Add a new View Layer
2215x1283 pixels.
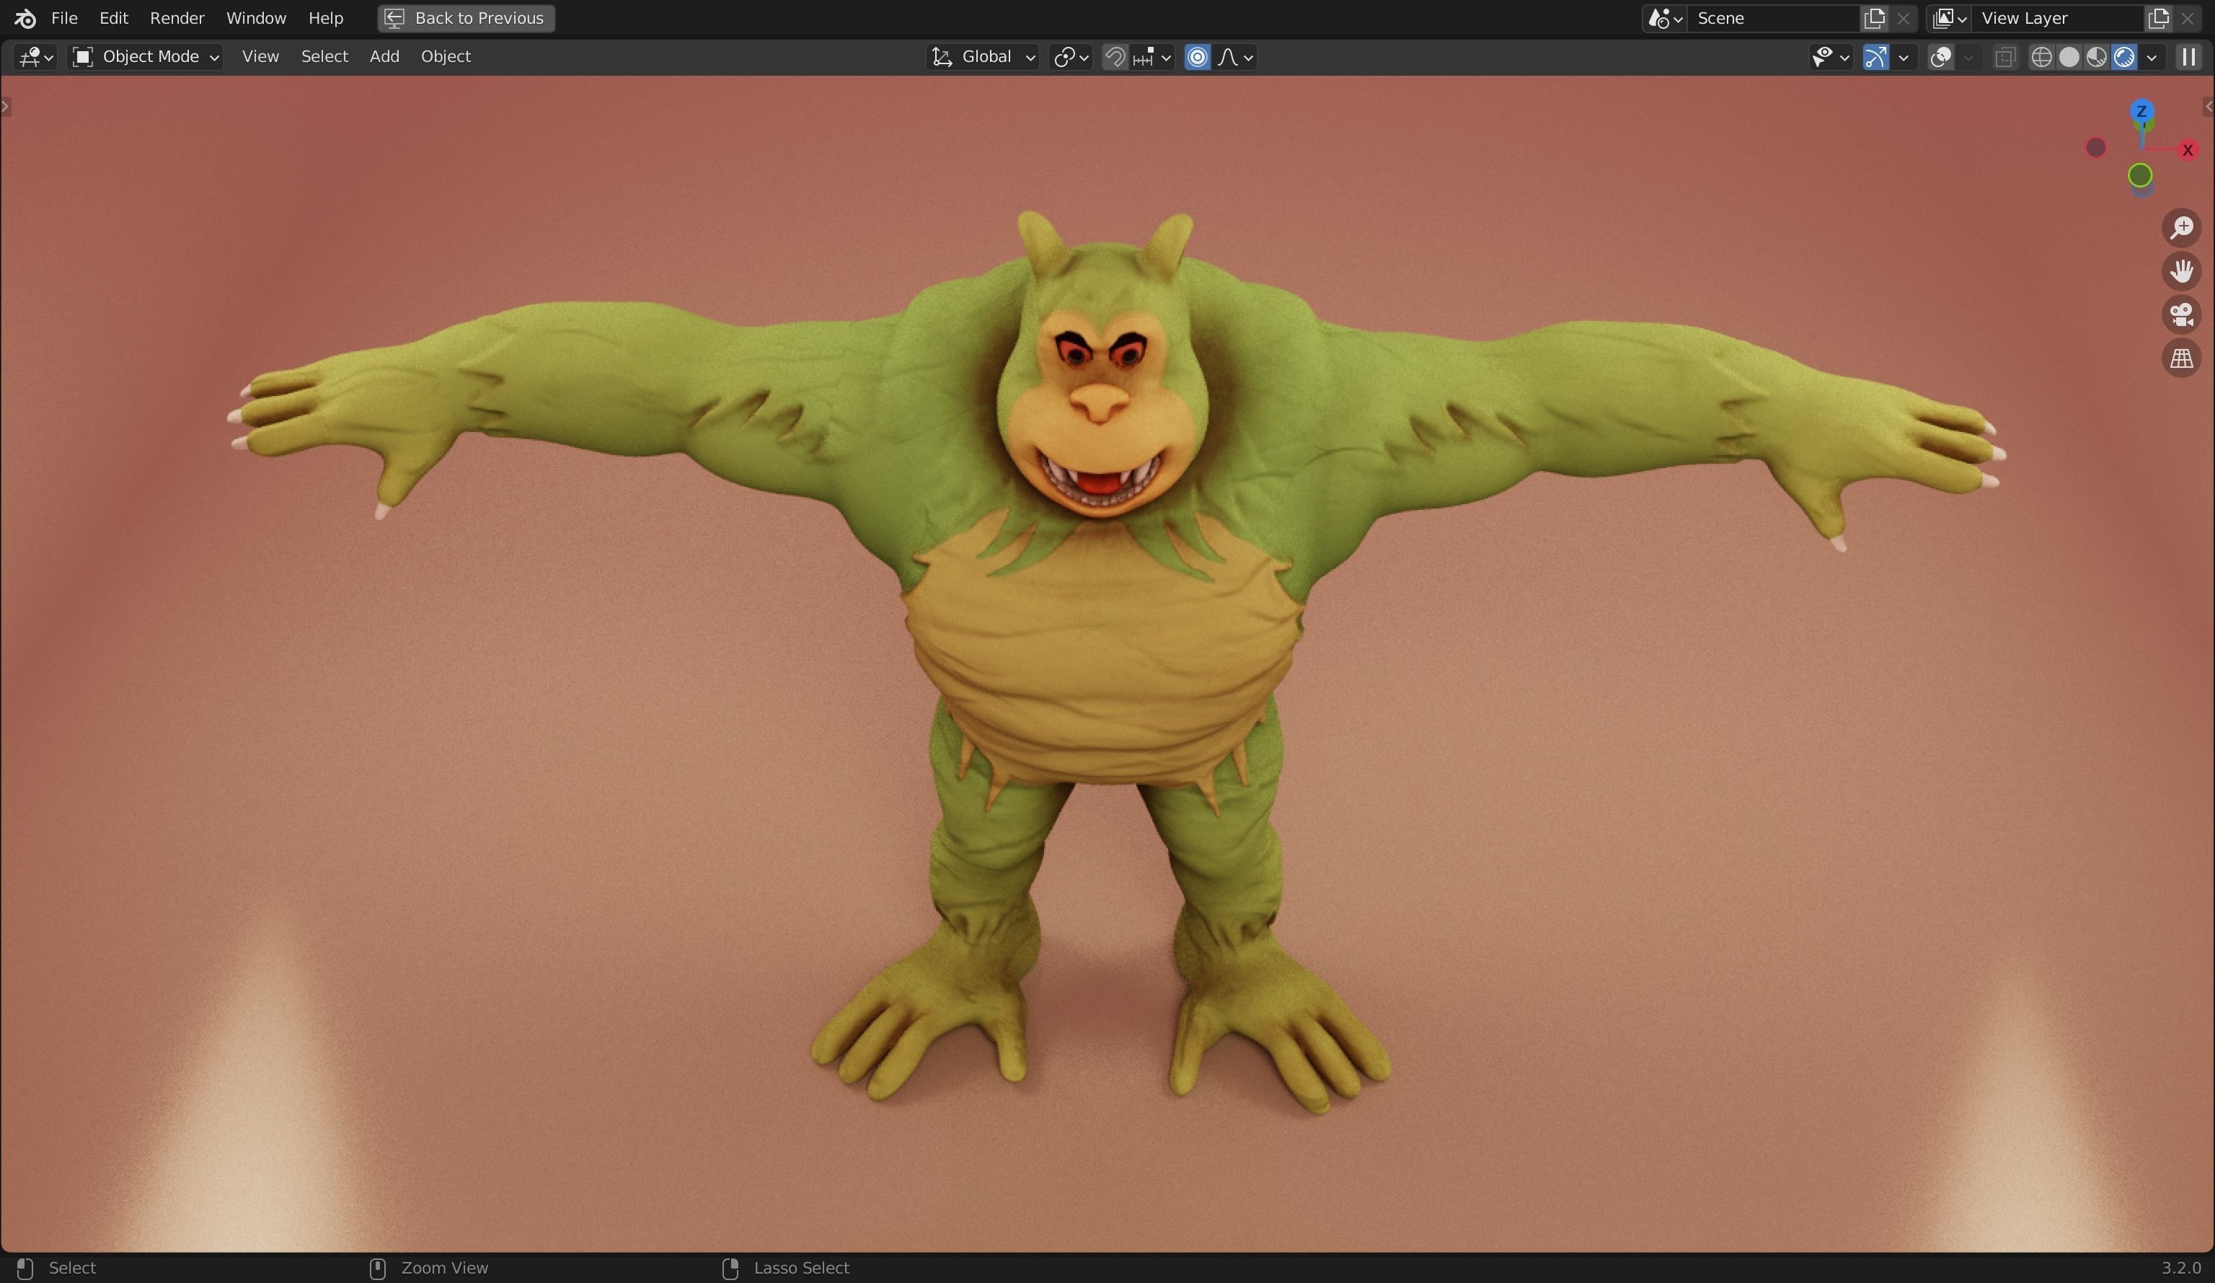[x=2159, y=19]
